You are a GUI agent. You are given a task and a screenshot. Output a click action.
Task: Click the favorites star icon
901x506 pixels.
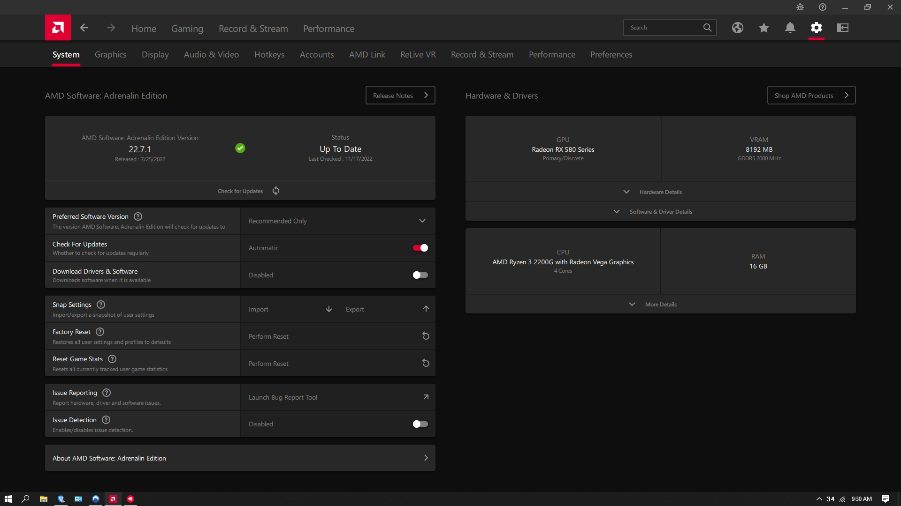point(764,28)
